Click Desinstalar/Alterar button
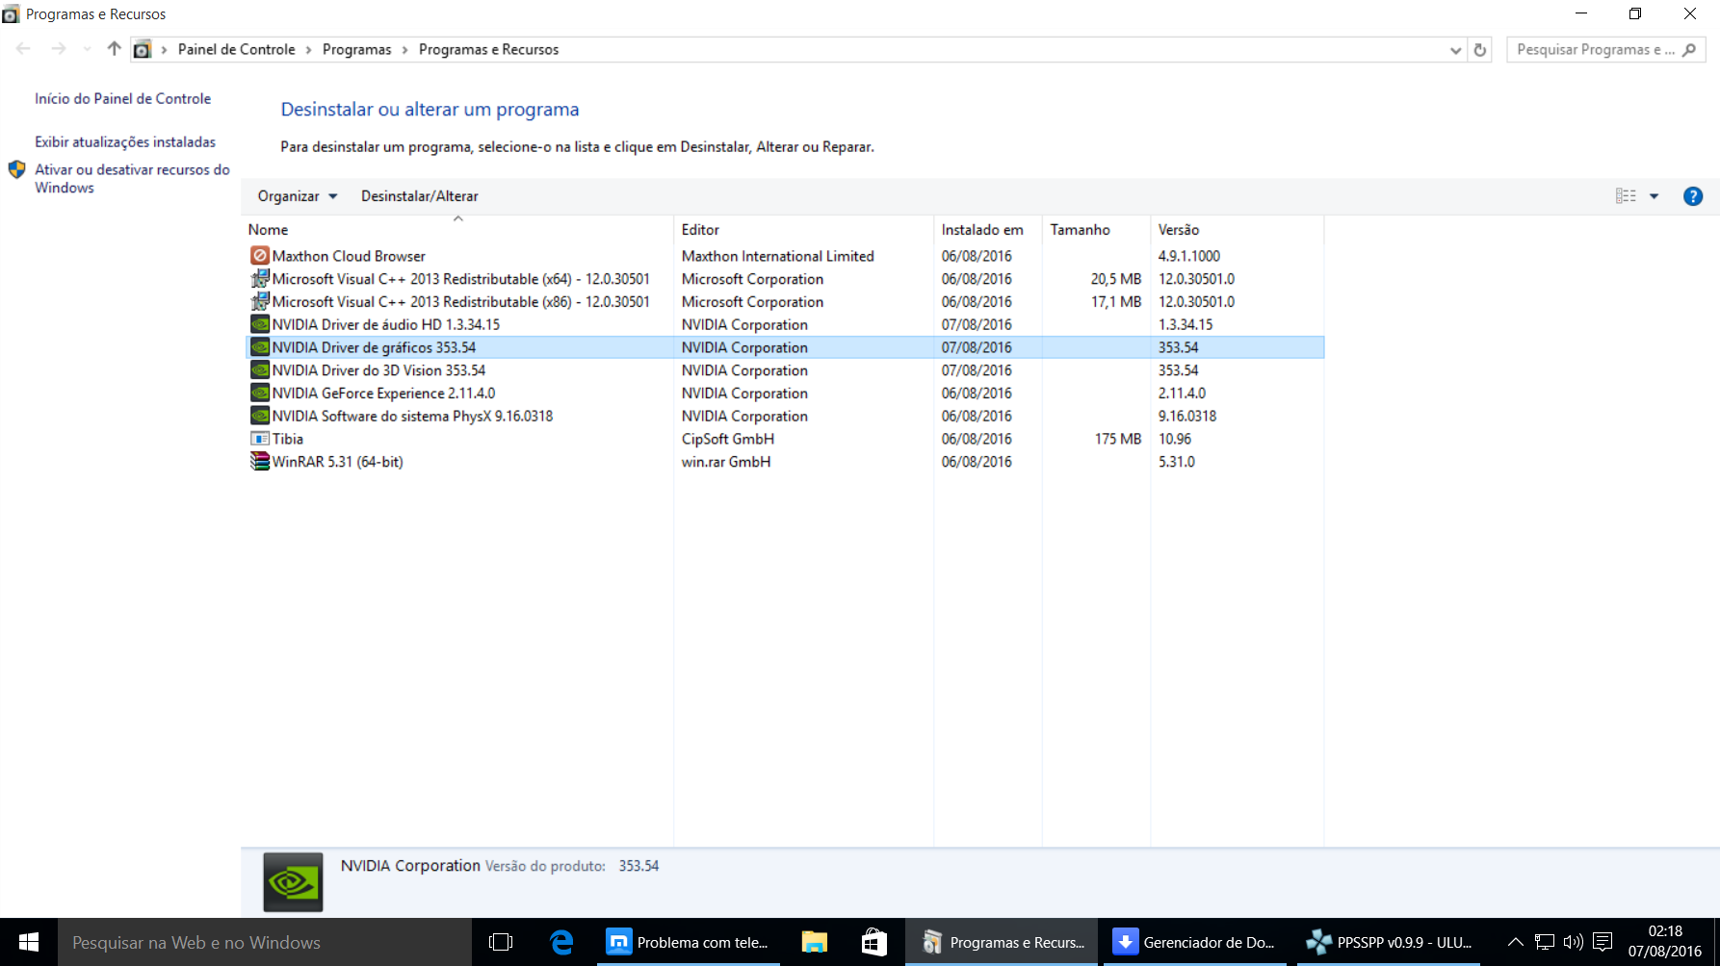 [x=420, y=196]
